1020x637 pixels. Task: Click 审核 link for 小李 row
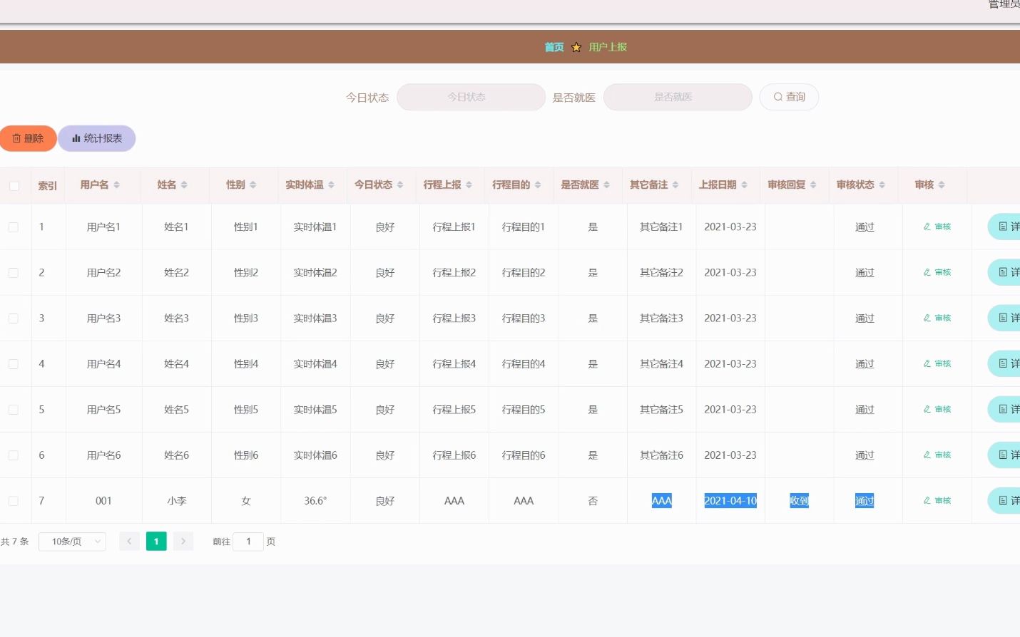pyautogui.click(x=937, y=500)
